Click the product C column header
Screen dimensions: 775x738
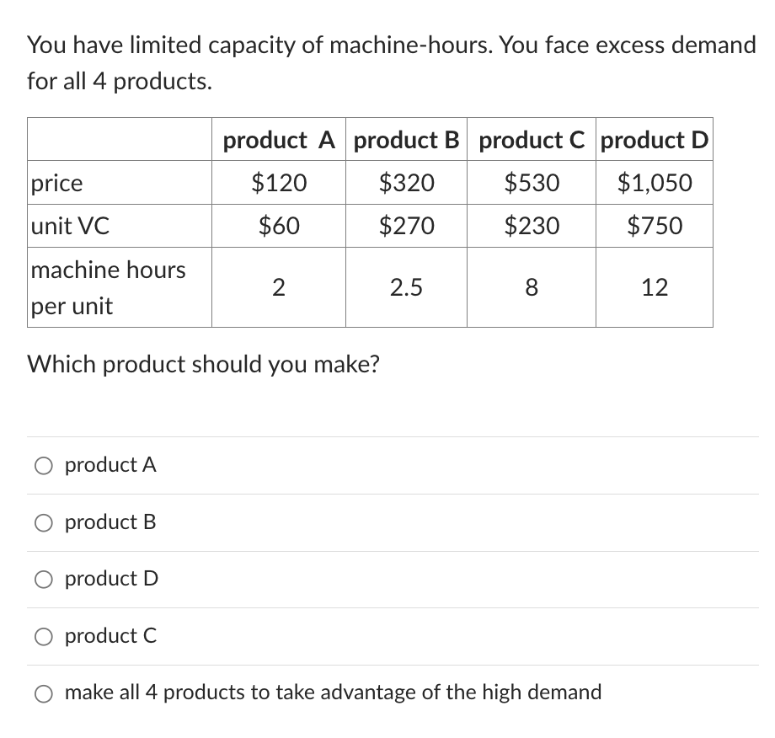[x=532, y=140]
